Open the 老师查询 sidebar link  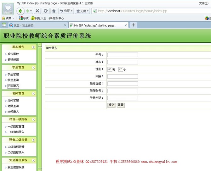click(x=13, y=106)
